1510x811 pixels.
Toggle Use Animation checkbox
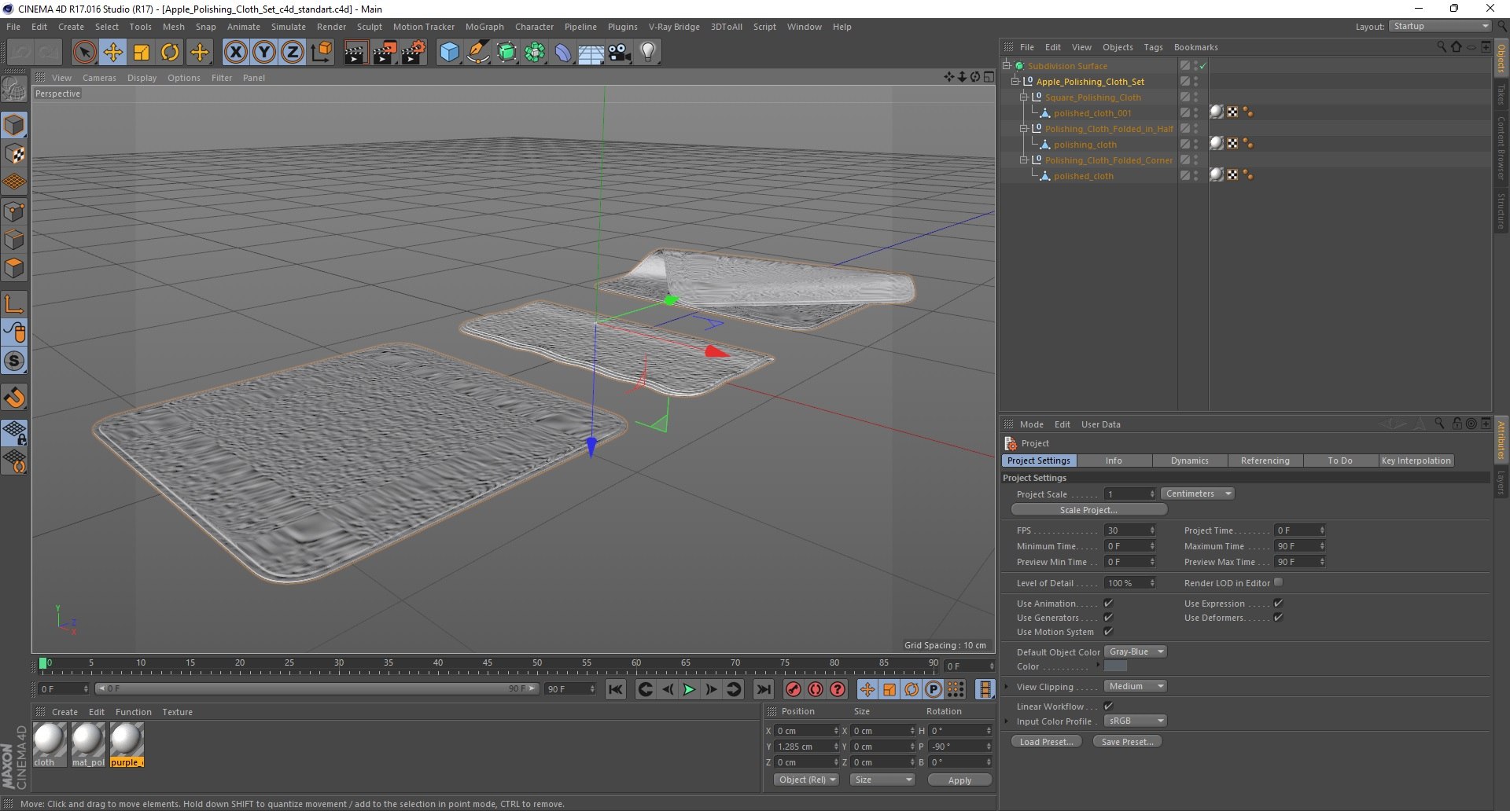tap(1108, 604)
